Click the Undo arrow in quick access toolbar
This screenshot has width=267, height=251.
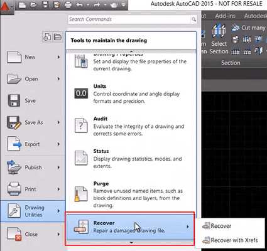[x=79, y=4]
